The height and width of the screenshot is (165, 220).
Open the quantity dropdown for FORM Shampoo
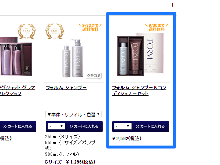56,126
